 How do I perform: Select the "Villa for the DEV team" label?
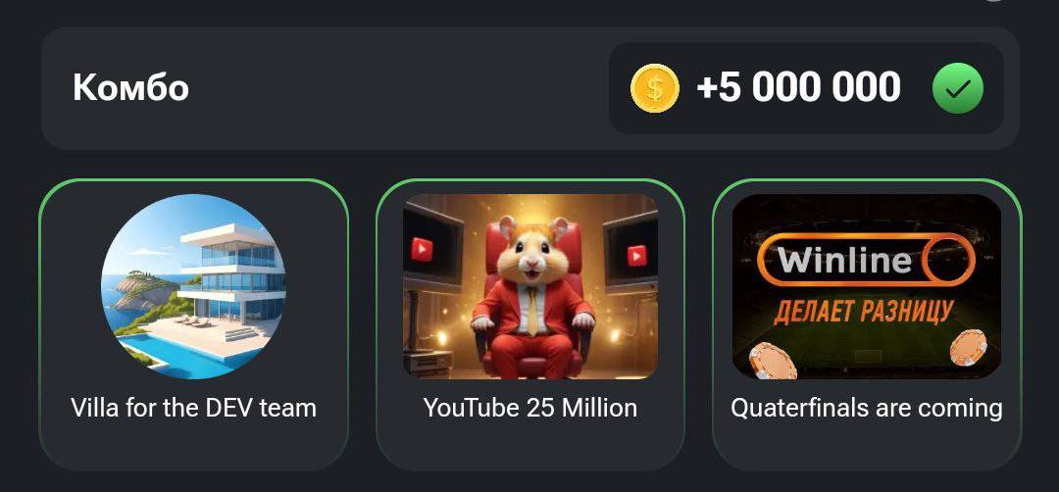(193, 408)
